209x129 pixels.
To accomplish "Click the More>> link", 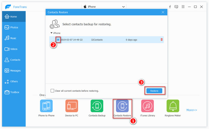I will tap(192, 110).
